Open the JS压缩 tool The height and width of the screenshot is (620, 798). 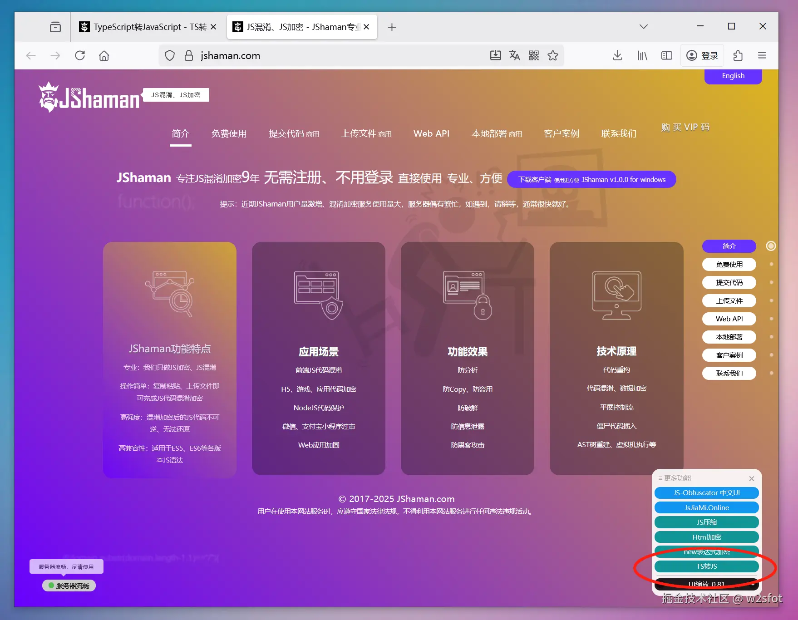(706, 522)
